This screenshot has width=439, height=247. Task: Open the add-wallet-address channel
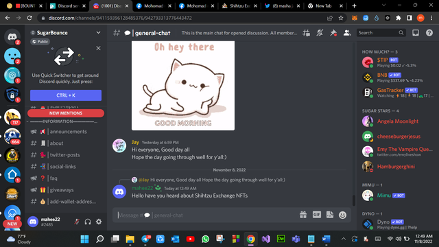coord(66,201)
